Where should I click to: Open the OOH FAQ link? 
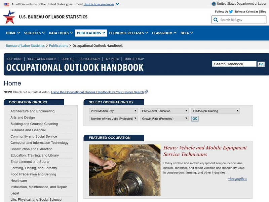68,59
